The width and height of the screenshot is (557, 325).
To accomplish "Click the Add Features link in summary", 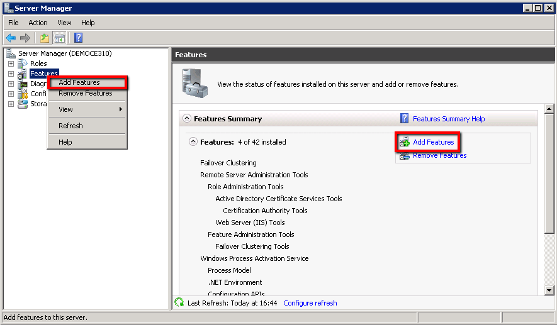I will (433, 143).
